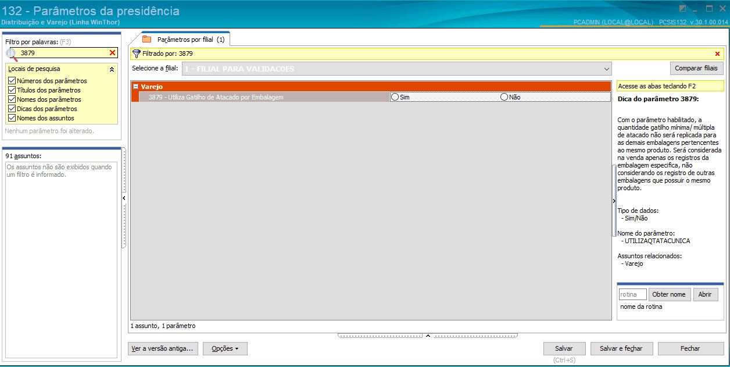Screen dimensions: 730x367
Task: Collapse the Varejo parameter group
Action: [135, 87]
